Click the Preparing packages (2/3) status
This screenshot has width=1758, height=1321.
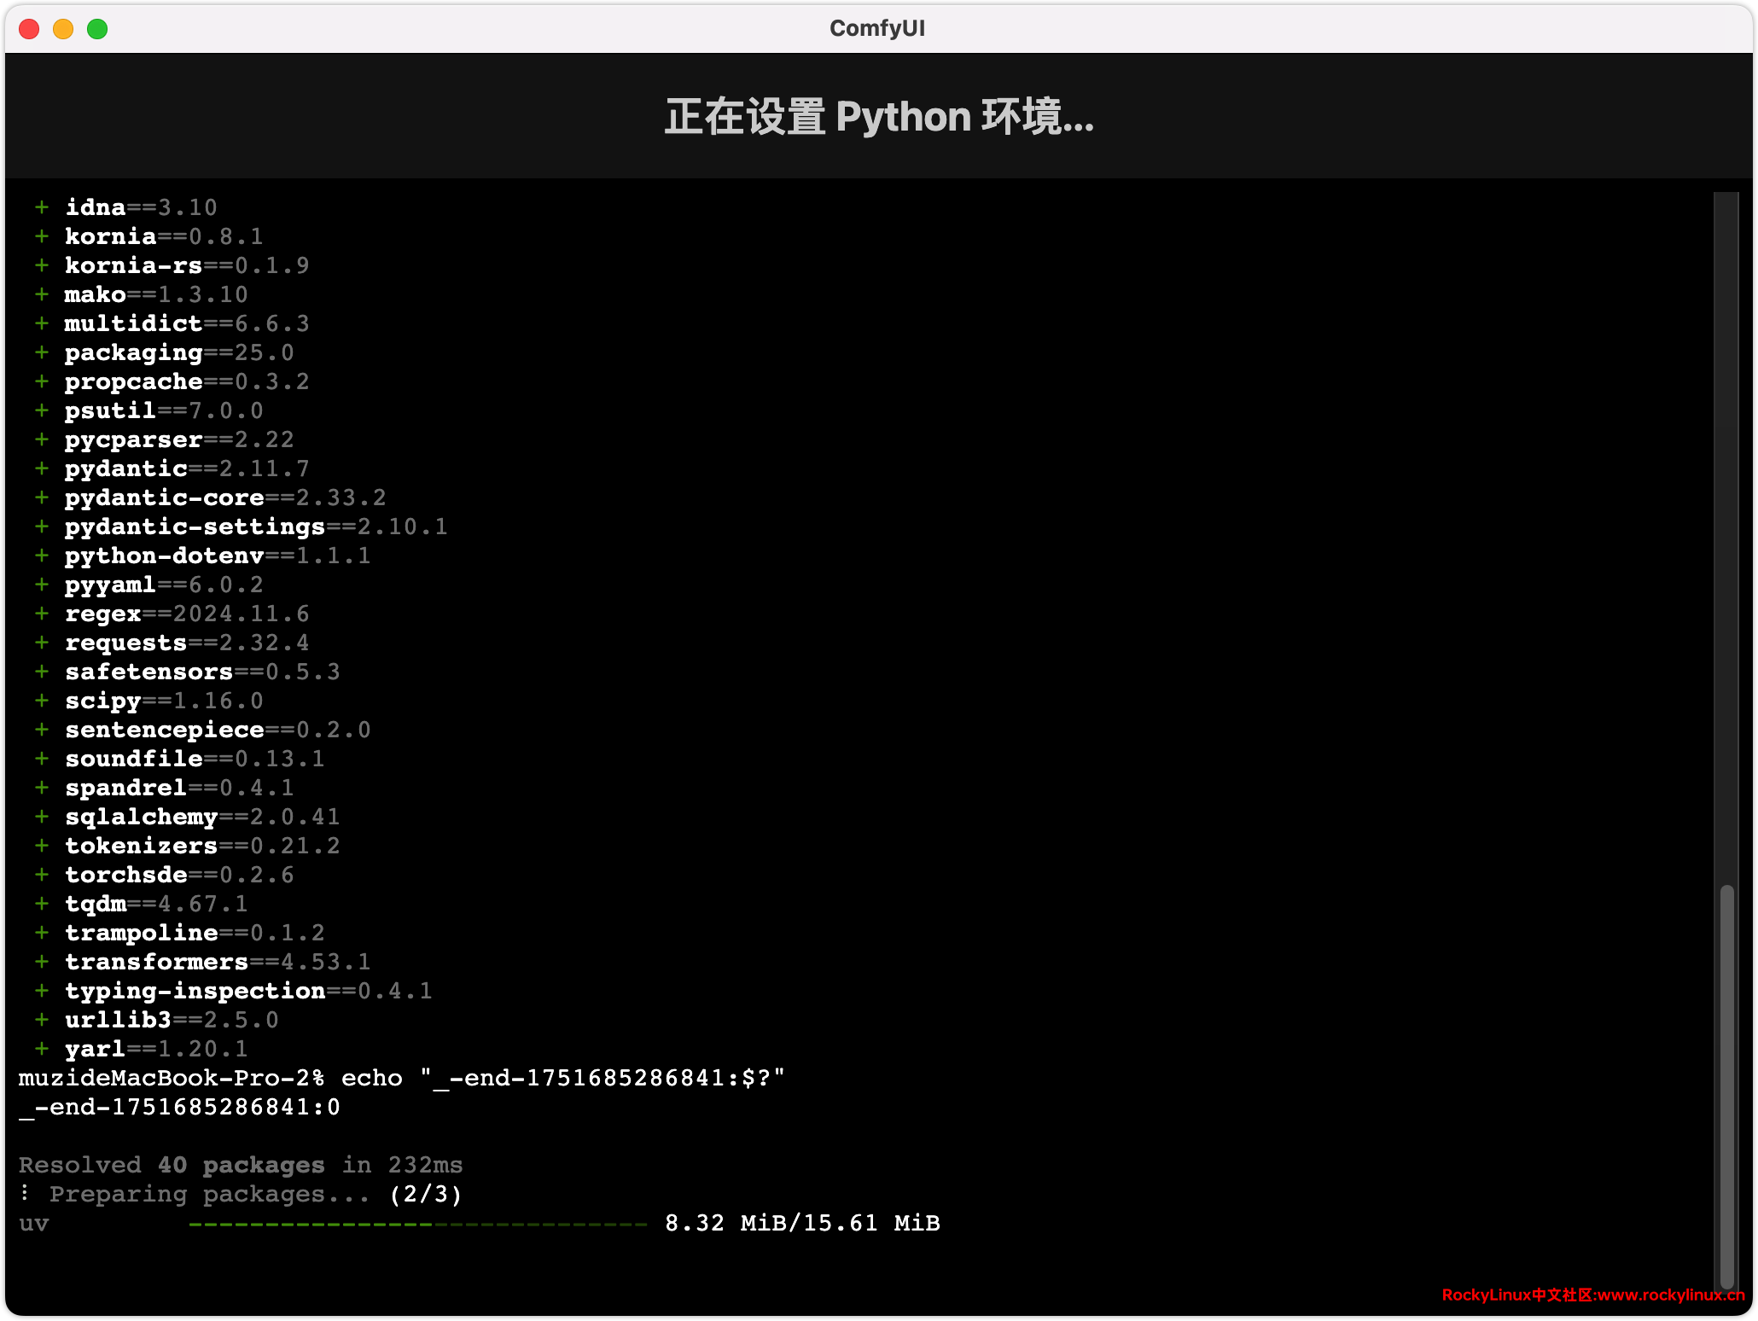click(256, 1194)
